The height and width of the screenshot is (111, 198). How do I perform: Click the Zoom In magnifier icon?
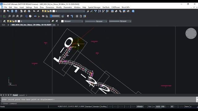pos(10,16)
